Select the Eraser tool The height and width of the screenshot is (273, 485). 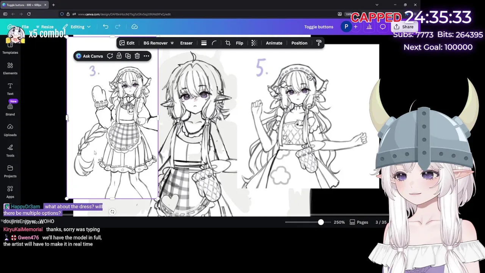click(x=186, y=43)
